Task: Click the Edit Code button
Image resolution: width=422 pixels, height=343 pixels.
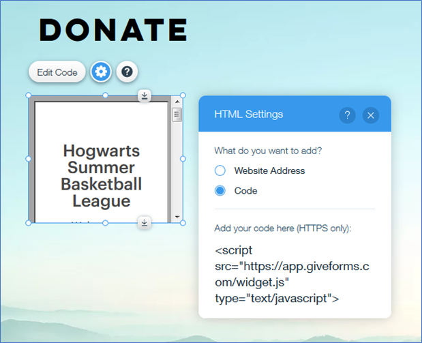Action: click(57, 72)
